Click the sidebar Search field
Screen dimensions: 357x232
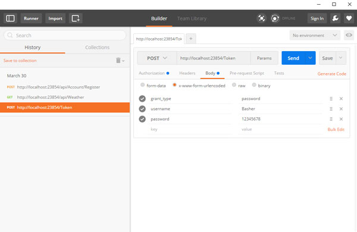(x=65, y=35)
